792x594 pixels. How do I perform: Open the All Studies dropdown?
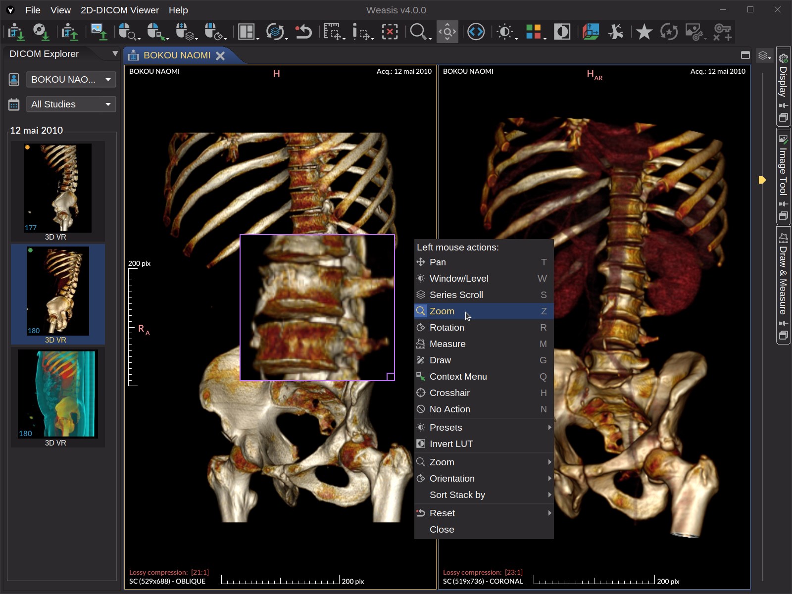70,104
